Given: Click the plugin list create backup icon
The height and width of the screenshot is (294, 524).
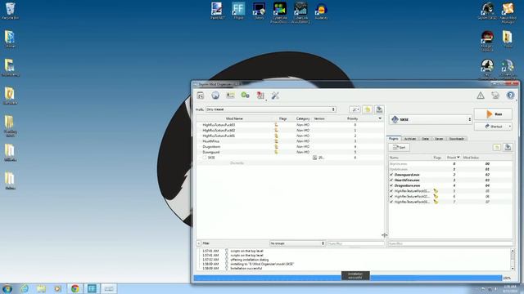Looking at the screenshot, I should pos(508,147).
